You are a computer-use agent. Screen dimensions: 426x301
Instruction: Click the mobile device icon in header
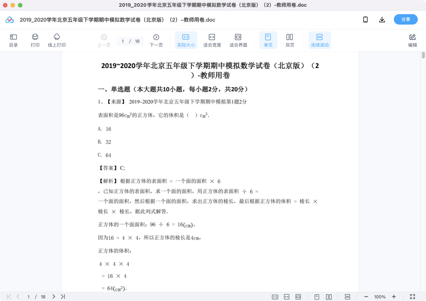(x=365, y=20)
